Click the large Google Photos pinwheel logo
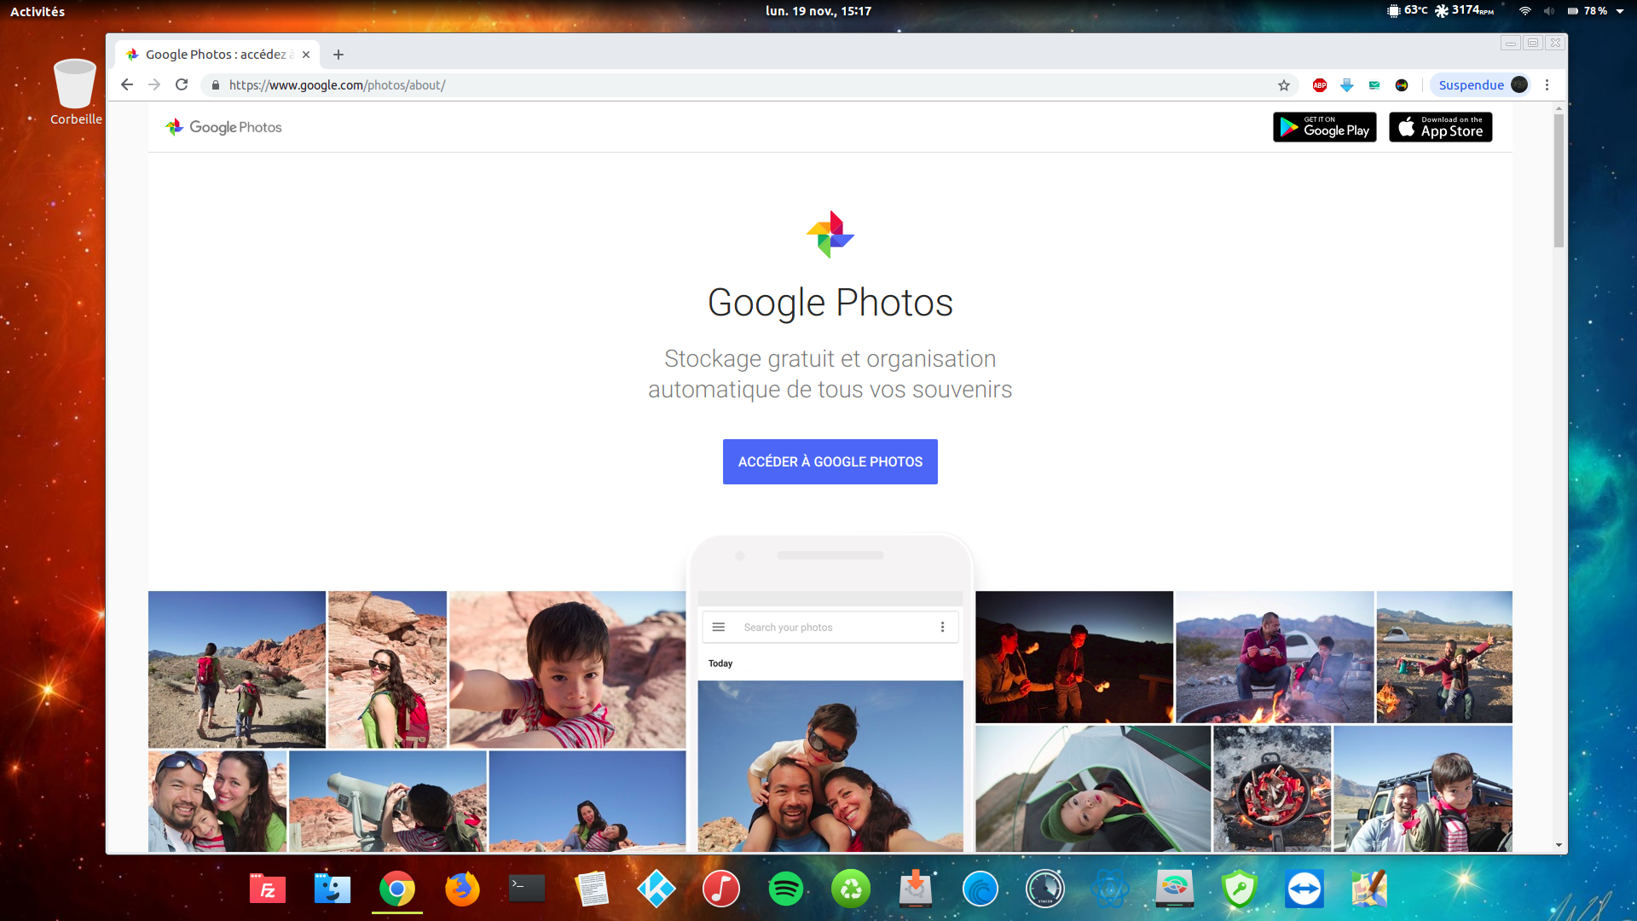 [x=830, y=235]
